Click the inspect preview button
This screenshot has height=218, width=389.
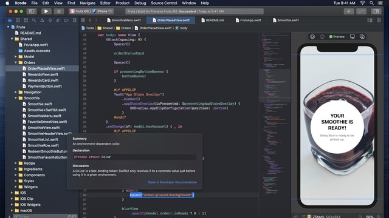pos(322,36)
